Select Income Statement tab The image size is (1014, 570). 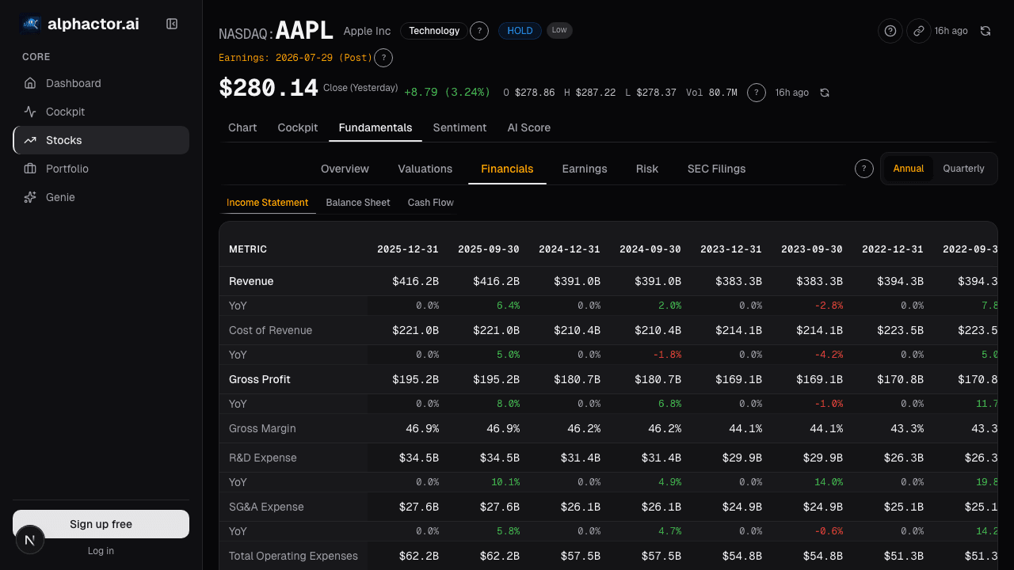[x=268, y=203]
